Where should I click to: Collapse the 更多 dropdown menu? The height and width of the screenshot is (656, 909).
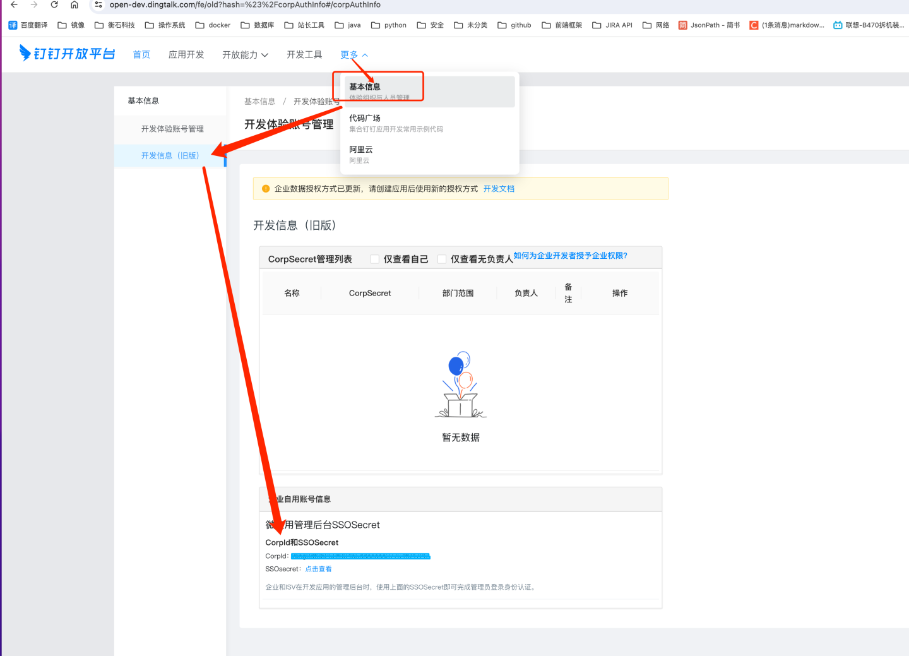tap(354, 55)
